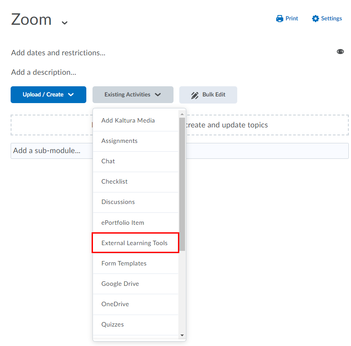Open the Upload / Create dropdown
351x346 pixels.
(x=48, y=95)
